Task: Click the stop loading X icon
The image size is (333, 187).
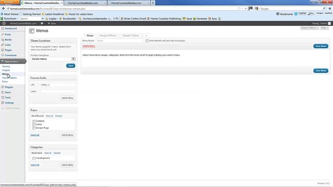Action: (x=246, y=9)
